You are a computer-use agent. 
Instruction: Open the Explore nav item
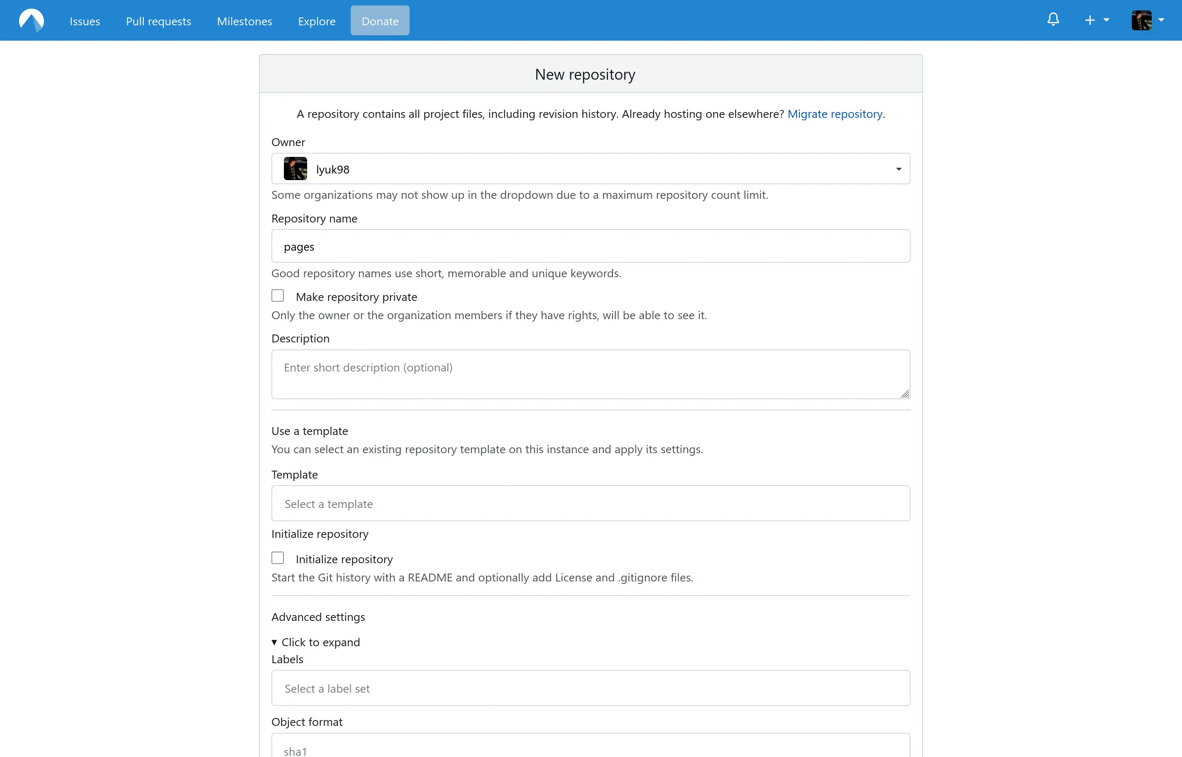point(317,21)
